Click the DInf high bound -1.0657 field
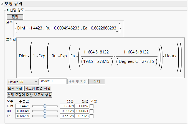This screenshot has height=124, width=188. click(x=82, y=106)
